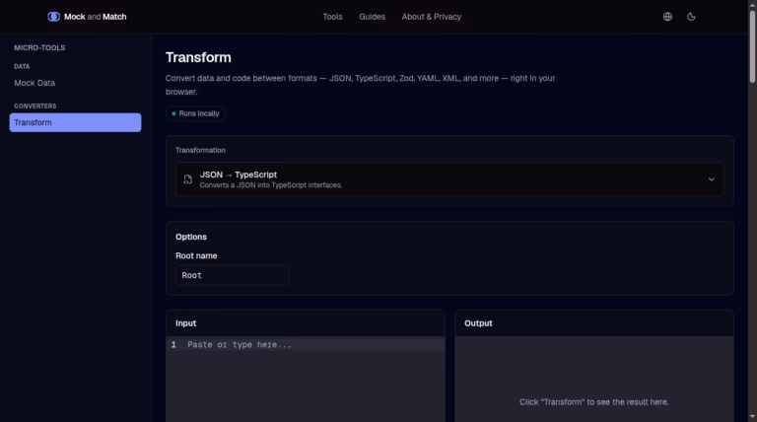Click the CONVERTERS sidebar label
This screenshot has height=422, width=757.
pyautogui.click(x=35, y=105)
